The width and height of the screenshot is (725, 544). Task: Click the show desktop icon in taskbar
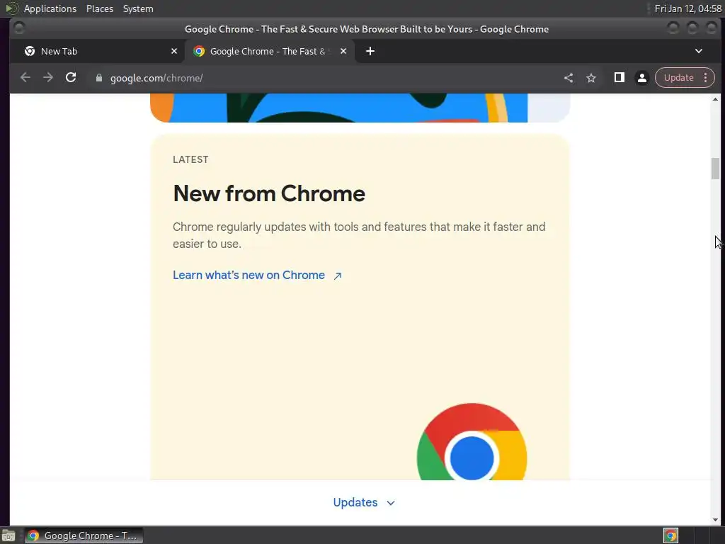click(8, 535)
